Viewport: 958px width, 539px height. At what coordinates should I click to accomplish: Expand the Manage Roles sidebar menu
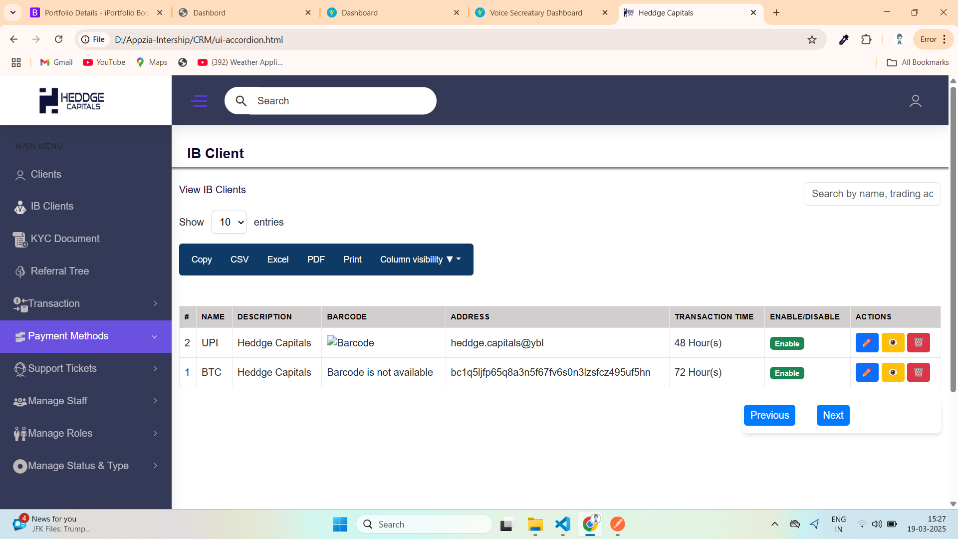click(86, 433)
